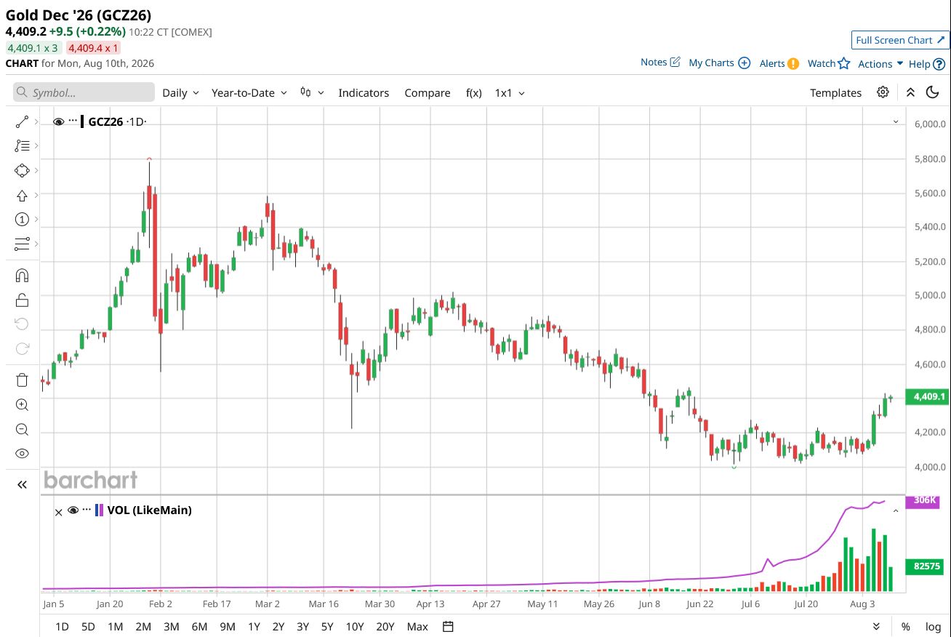
Task: Select the 1D time range
Action: pyautogui.click(x=63, y=627)
